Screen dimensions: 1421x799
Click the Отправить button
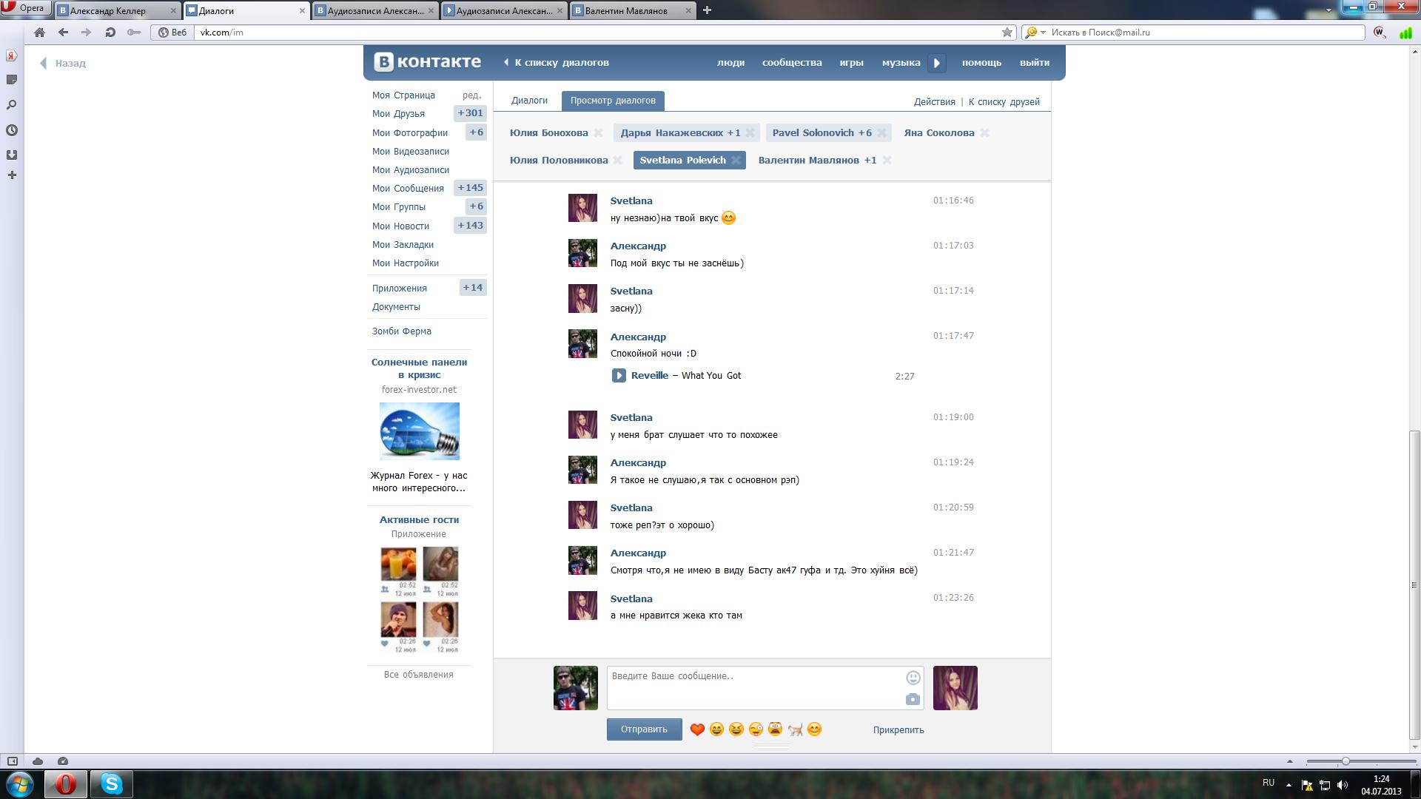[644, 729]
